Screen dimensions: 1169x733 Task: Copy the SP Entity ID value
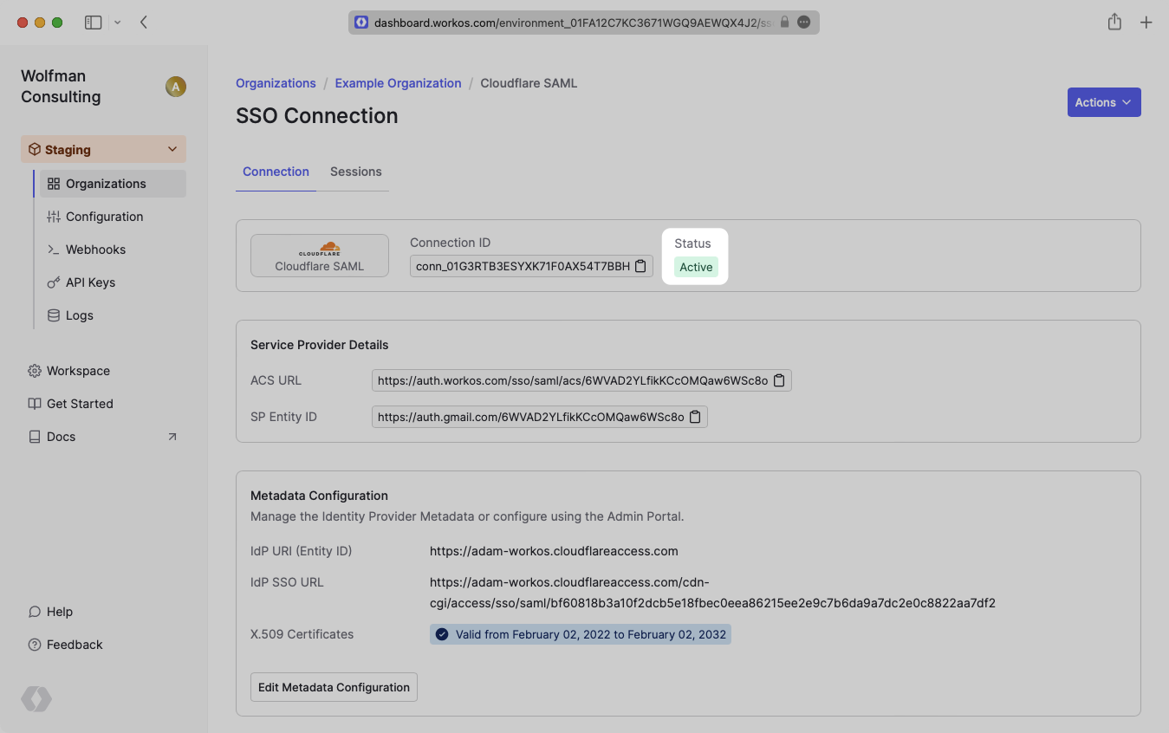pyautogui.click(x=695, y=417)
